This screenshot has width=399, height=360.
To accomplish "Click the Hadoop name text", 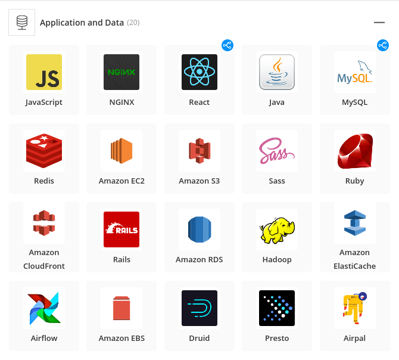I will (x=277, y=260).
